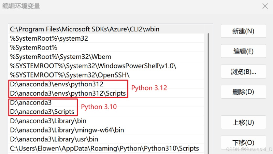This screenshot has height=154, width=273.
Task: Select the Library\mingw-w64\bin entry
Action: point(106,130)
